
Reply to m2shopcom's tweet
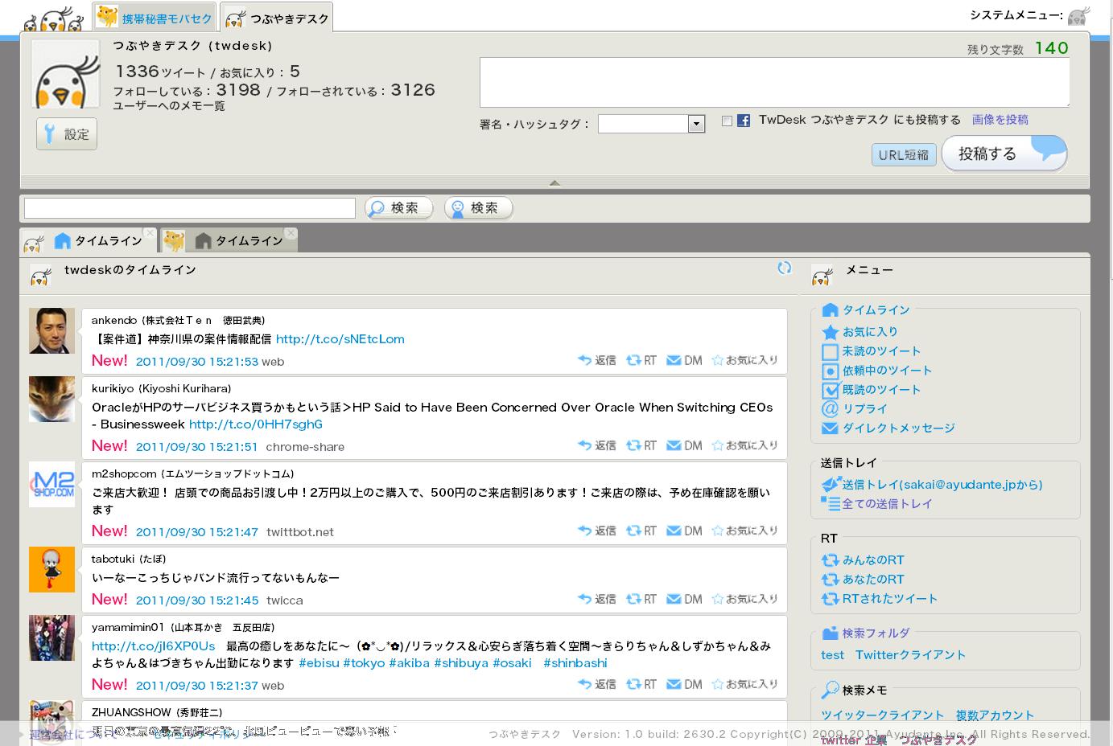pos(596,531)
